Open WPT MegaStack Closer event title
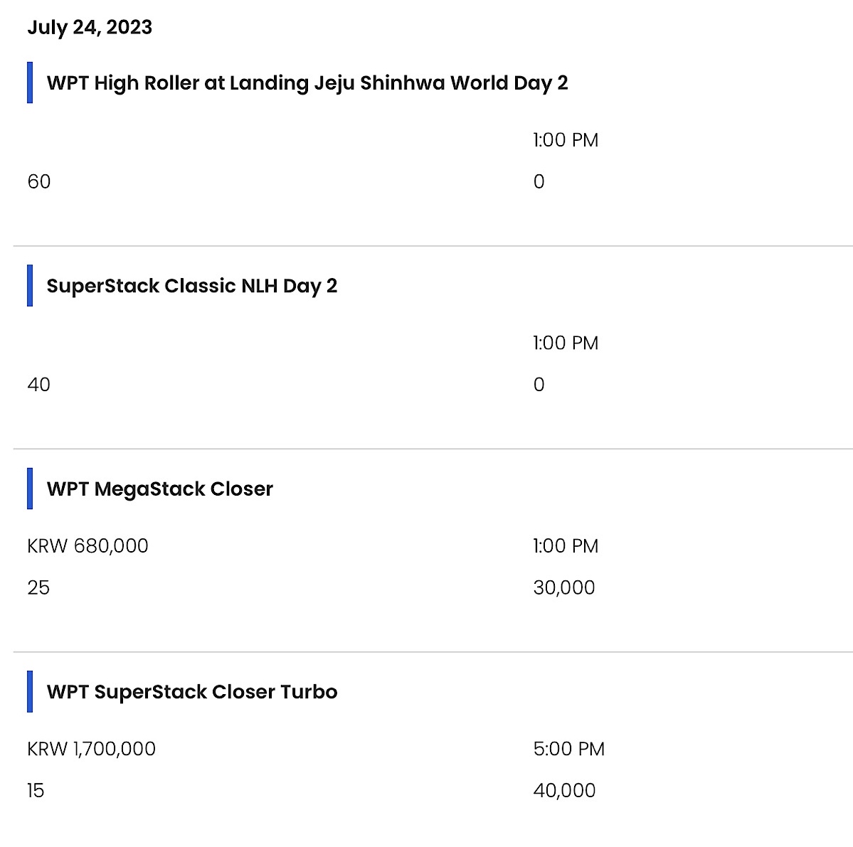 (x=160, y=489)
